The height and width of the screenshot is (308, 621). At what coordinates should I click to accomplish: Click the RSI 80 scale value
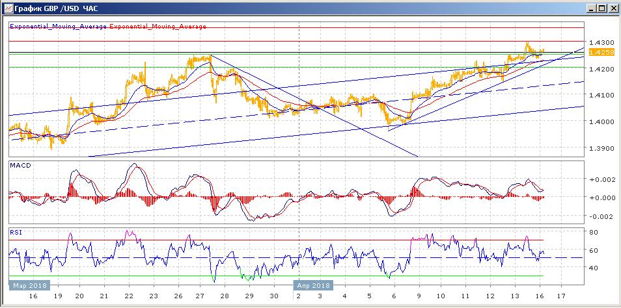pyautogui.click(x=593, y=232)
